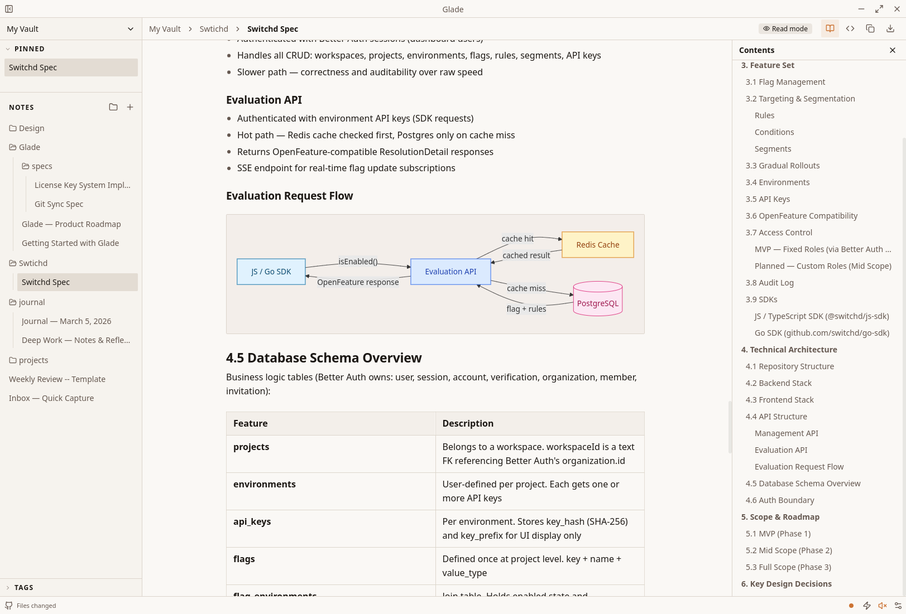The width and height of the screenshot is (906, 614).
Task: Jump to 4.5 Database Schema Overview
Action: (x=803, y=484)
